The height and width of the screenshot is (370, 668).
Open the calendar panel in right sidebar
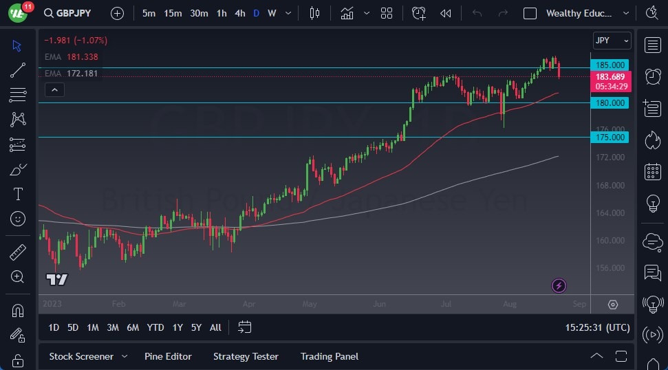pyautogui.click(x=652, y=172)
